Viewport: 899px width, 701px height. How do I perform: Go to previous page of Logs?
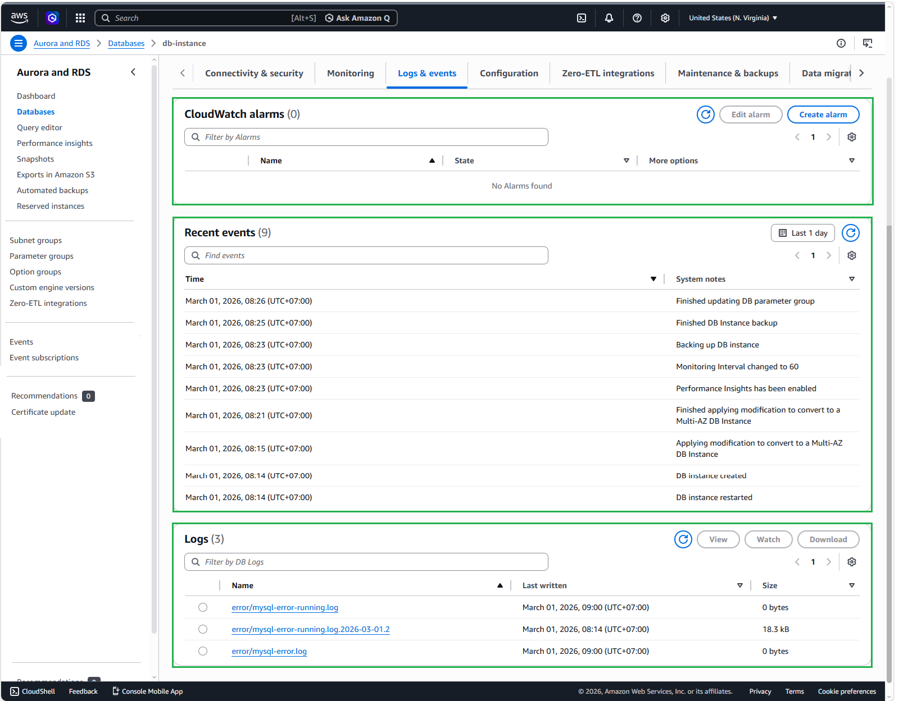coord(797,562)
